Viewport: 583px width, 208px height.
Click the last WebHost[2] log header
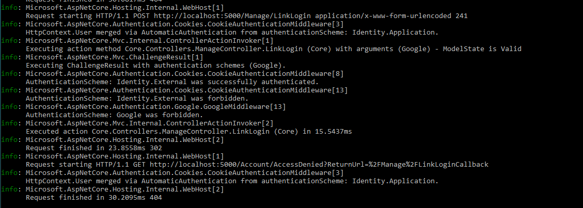[x=124, y=189]
